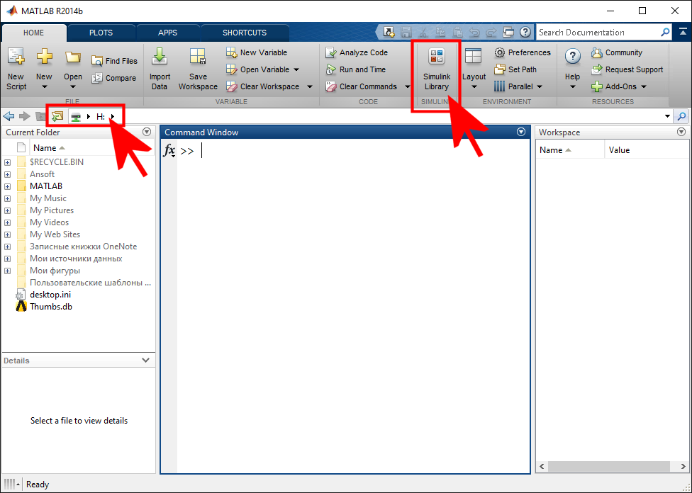Viewport: 692px width, 493px height.
Task: Click the search documentation magnifier icon
Action: click(665, 32)
